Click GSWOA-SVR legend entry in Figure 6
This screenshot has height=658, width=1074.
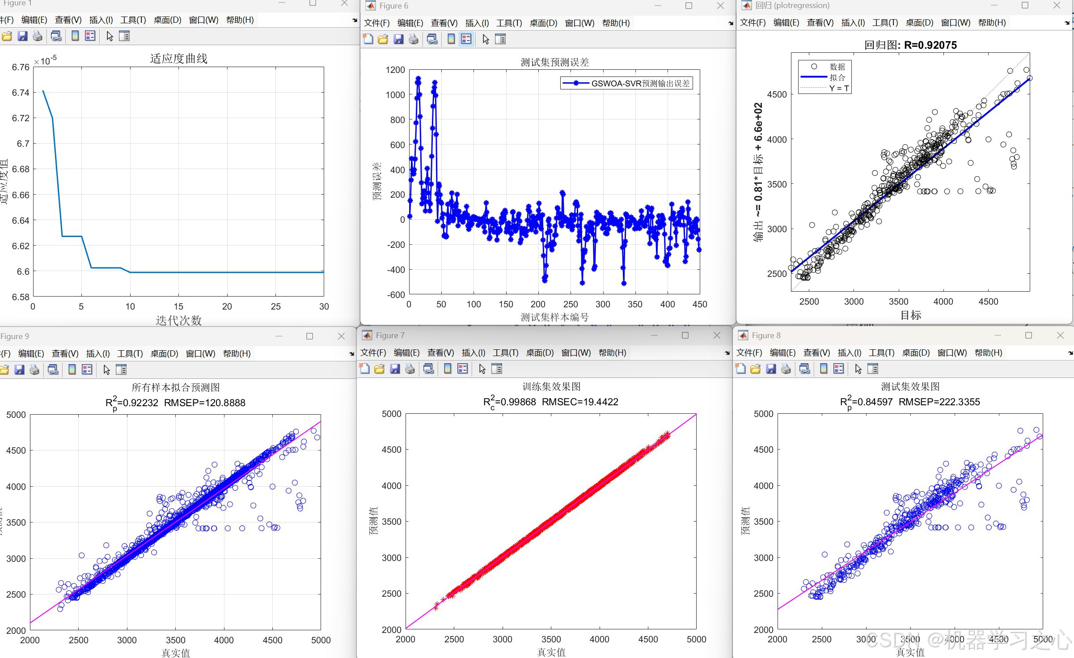click(x=640, y=84)
